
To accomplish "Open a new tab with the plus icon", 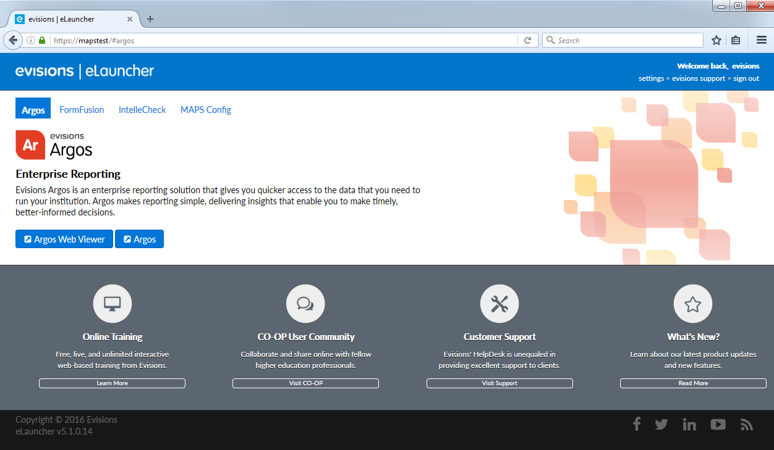I will coord(150,19).
